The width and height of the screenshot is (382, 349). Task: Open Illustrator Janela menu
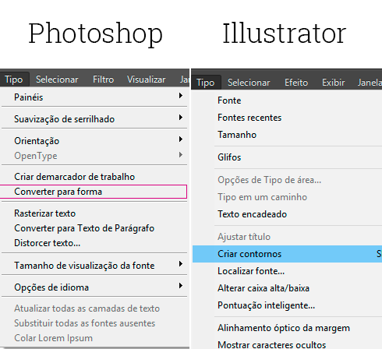[370, 83]
